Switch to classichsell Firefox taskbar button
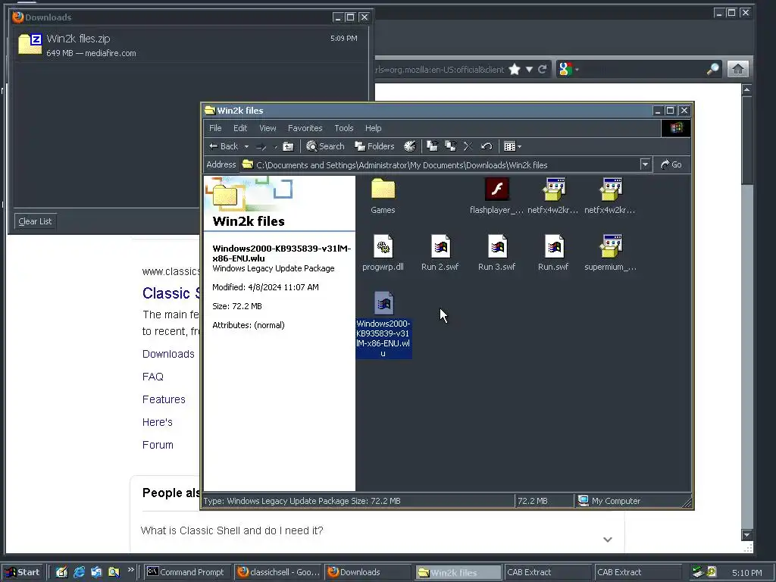 point(279,572)
